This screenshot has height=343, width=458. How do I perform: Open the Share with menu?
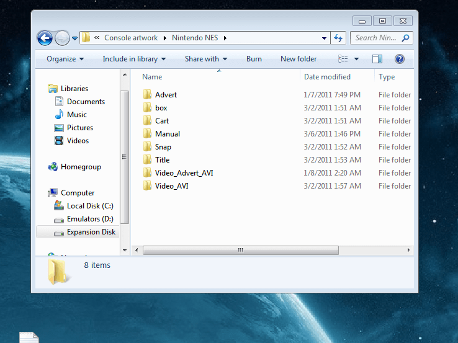(205, 59)
